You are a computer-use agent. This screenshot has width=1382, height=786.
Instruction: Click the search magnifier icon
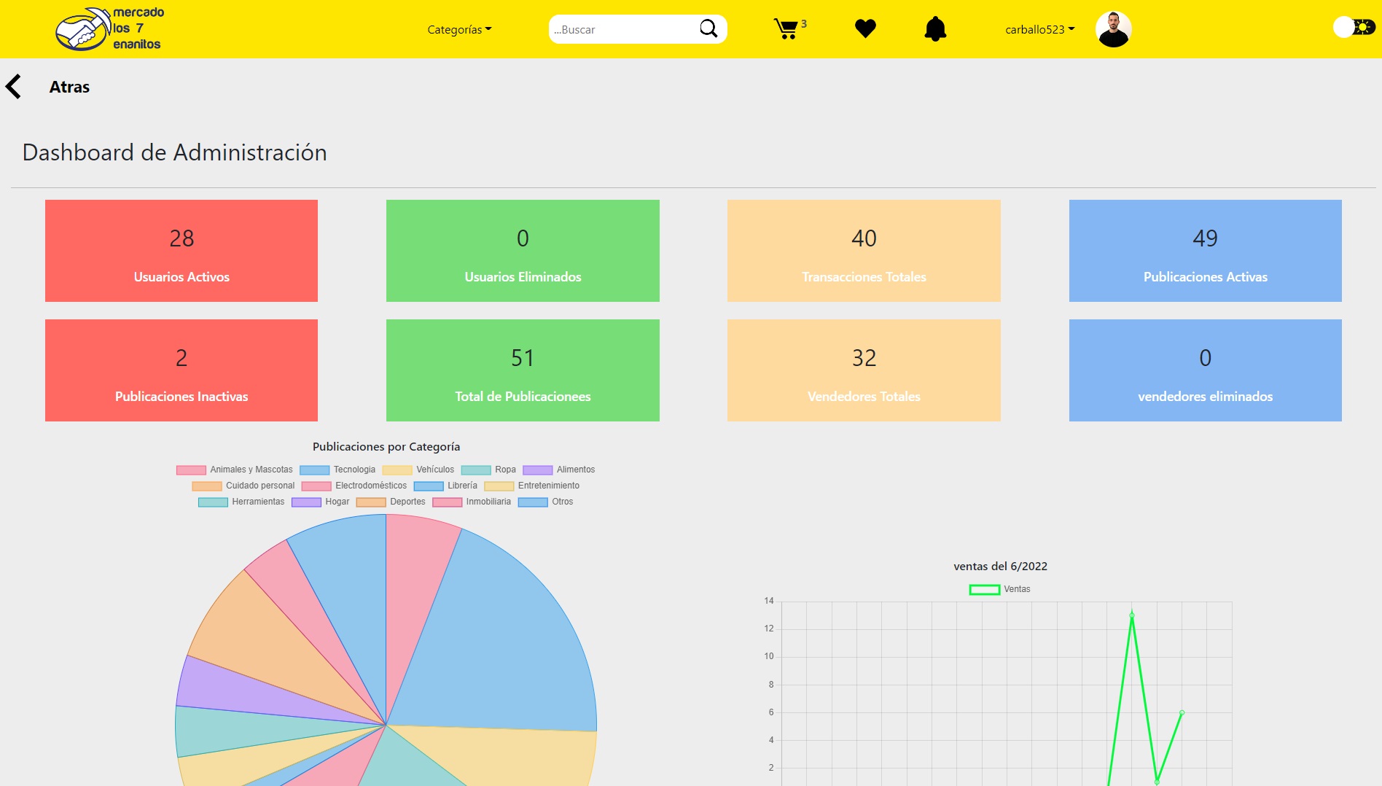tap(707, 28)
